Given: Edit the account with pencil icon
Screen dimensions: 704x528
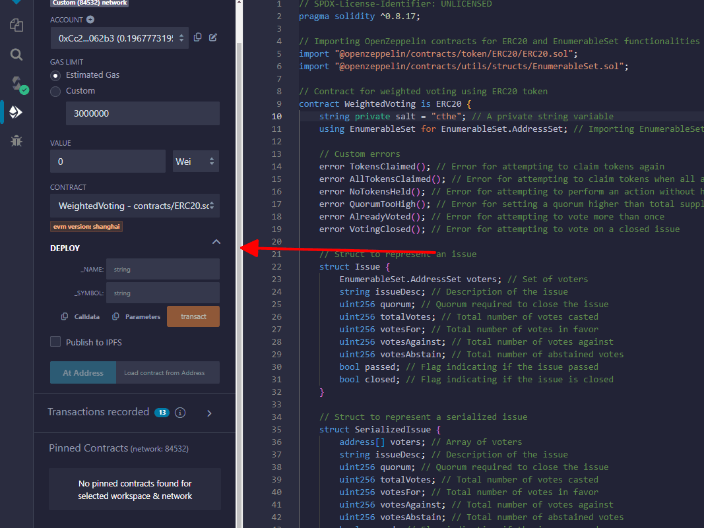Looking at the screenshot, I should point(213,37).
